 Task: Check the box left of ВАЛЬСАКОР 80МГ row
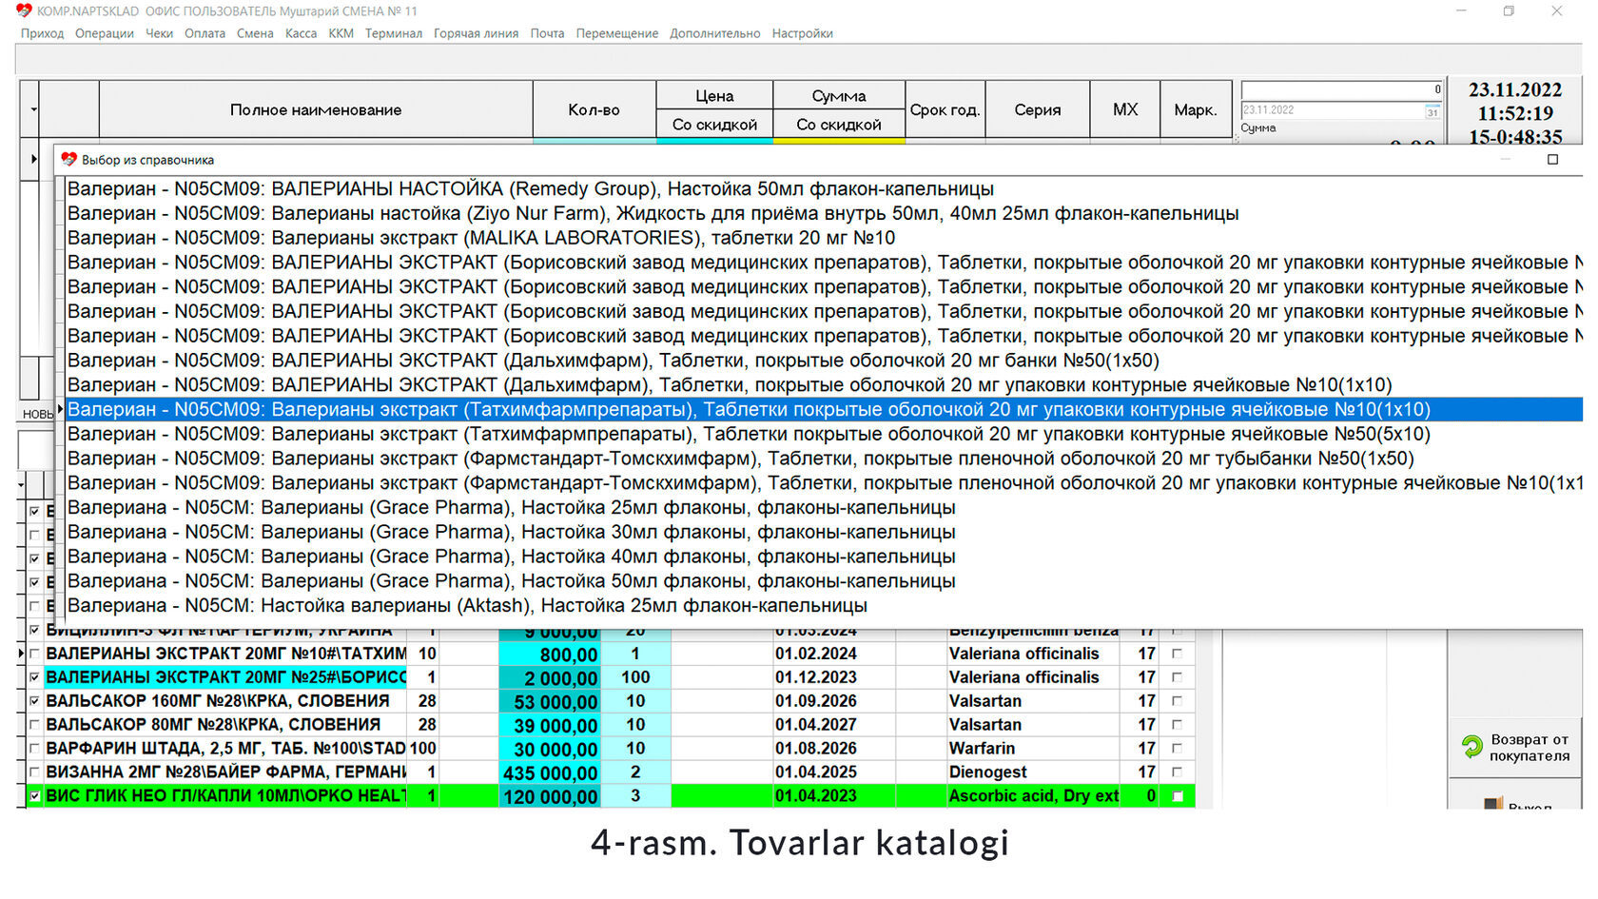point(34,725)
